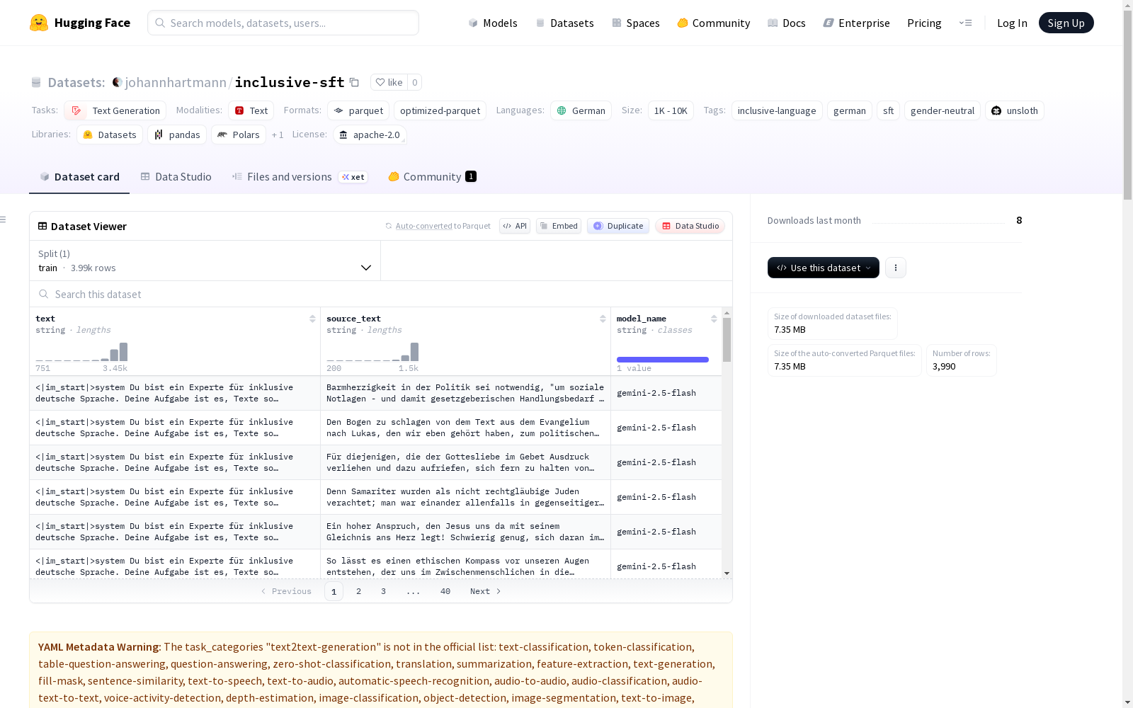Show the +1 more libraries
The image size is (1133, 708).
pos(278,135)
